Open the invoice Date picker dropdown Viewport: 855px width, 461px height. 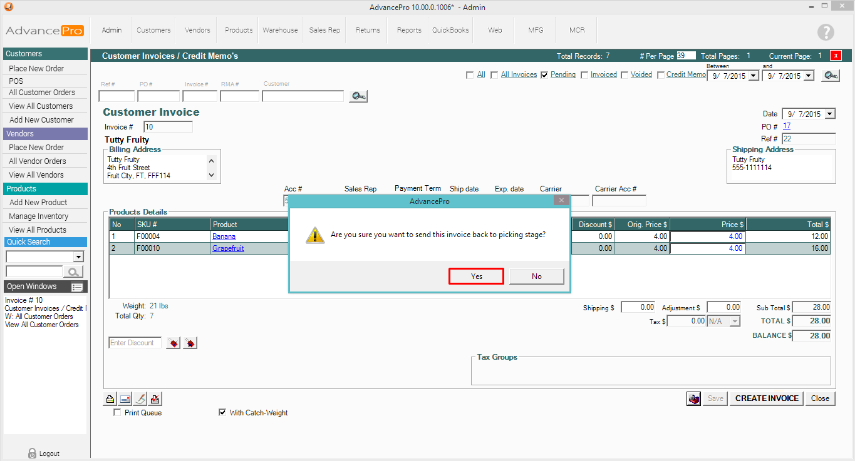pos(830,114)
